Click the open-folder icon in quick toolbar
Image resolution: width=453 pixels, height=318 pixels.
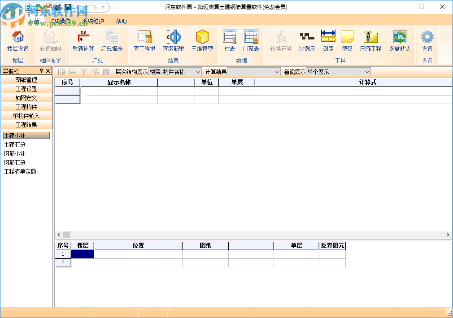click(38, 7)
